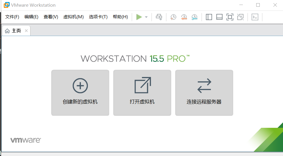Open the 编辑(E) menu
This screenshot has width=283, height=156.
point(31,17)
